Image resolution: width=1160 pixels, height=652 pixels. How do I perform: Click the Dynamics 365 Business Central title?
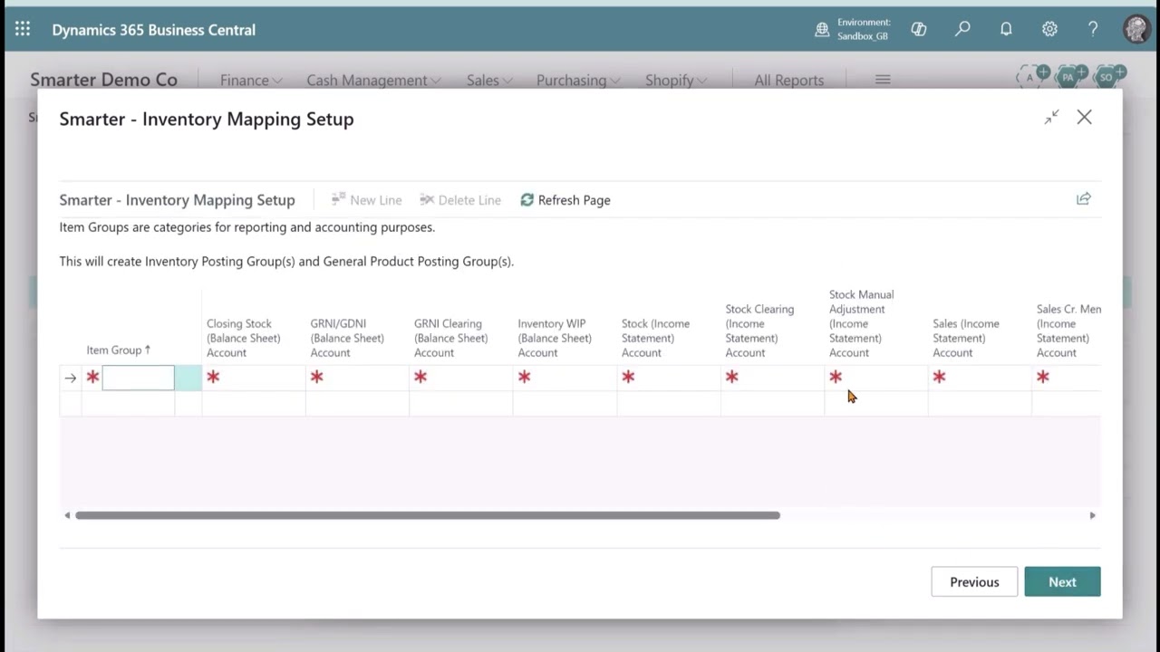click(x=154, y=30)
